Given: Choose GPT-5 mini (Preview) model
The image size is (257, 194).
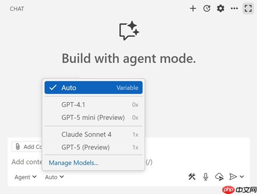Looking at the screenshot, I should tap(93, 118).
